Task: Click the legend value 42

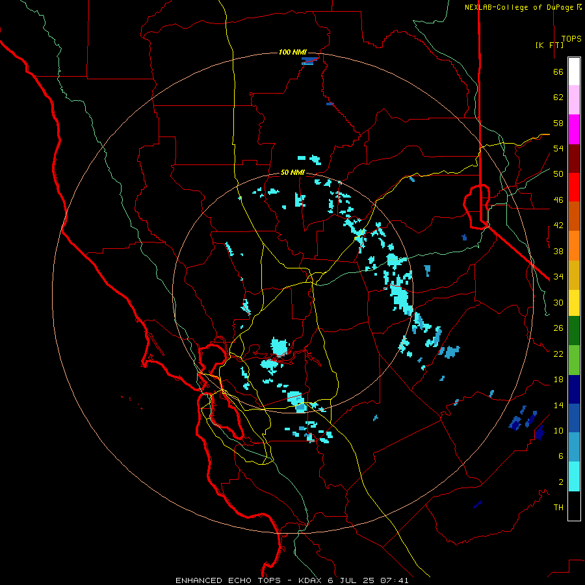Action: (x=558, y=226)
